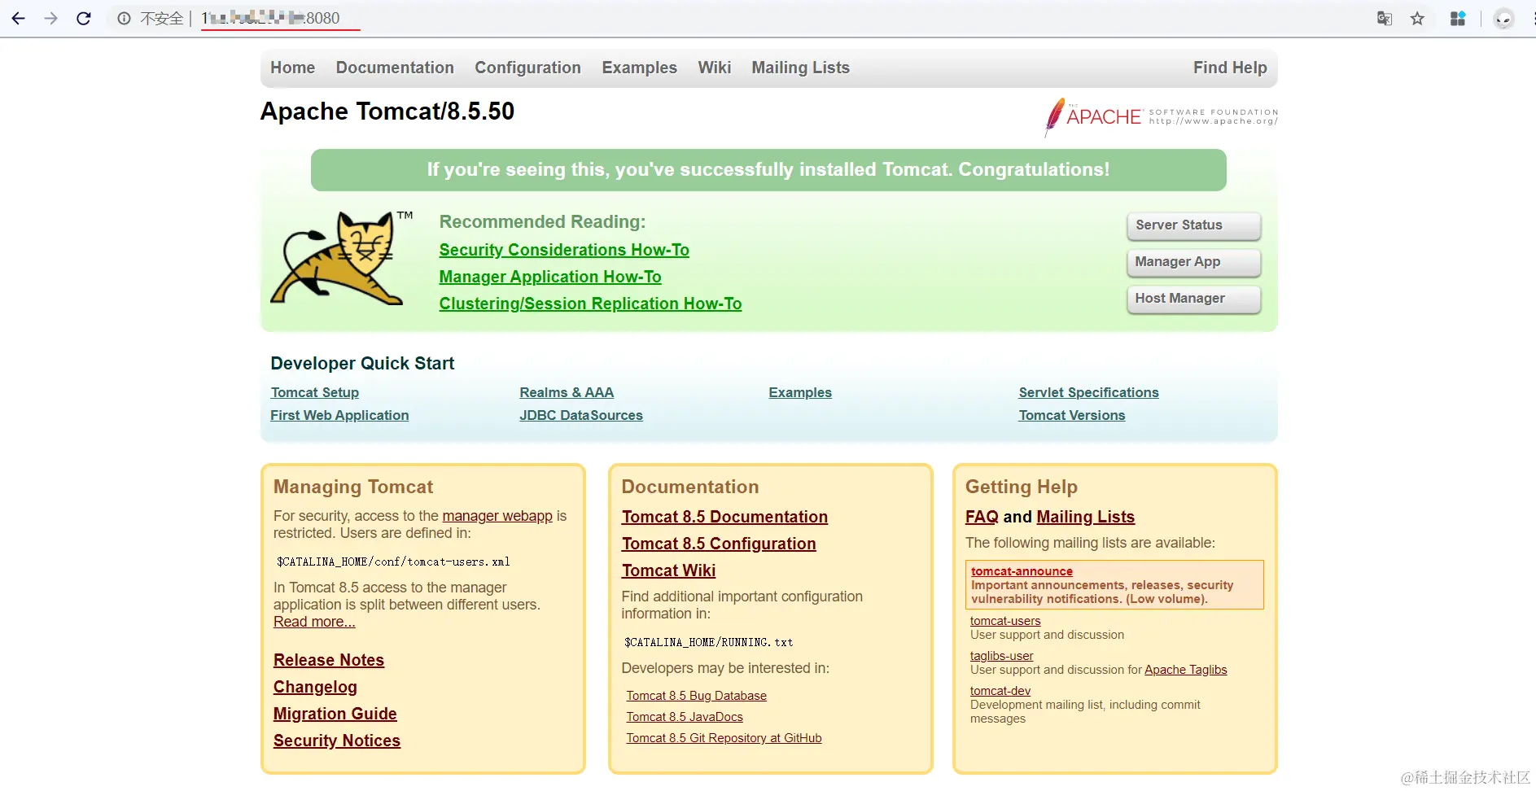
Task: Bookmark this page with the star icon
Action: (1417, 18)
